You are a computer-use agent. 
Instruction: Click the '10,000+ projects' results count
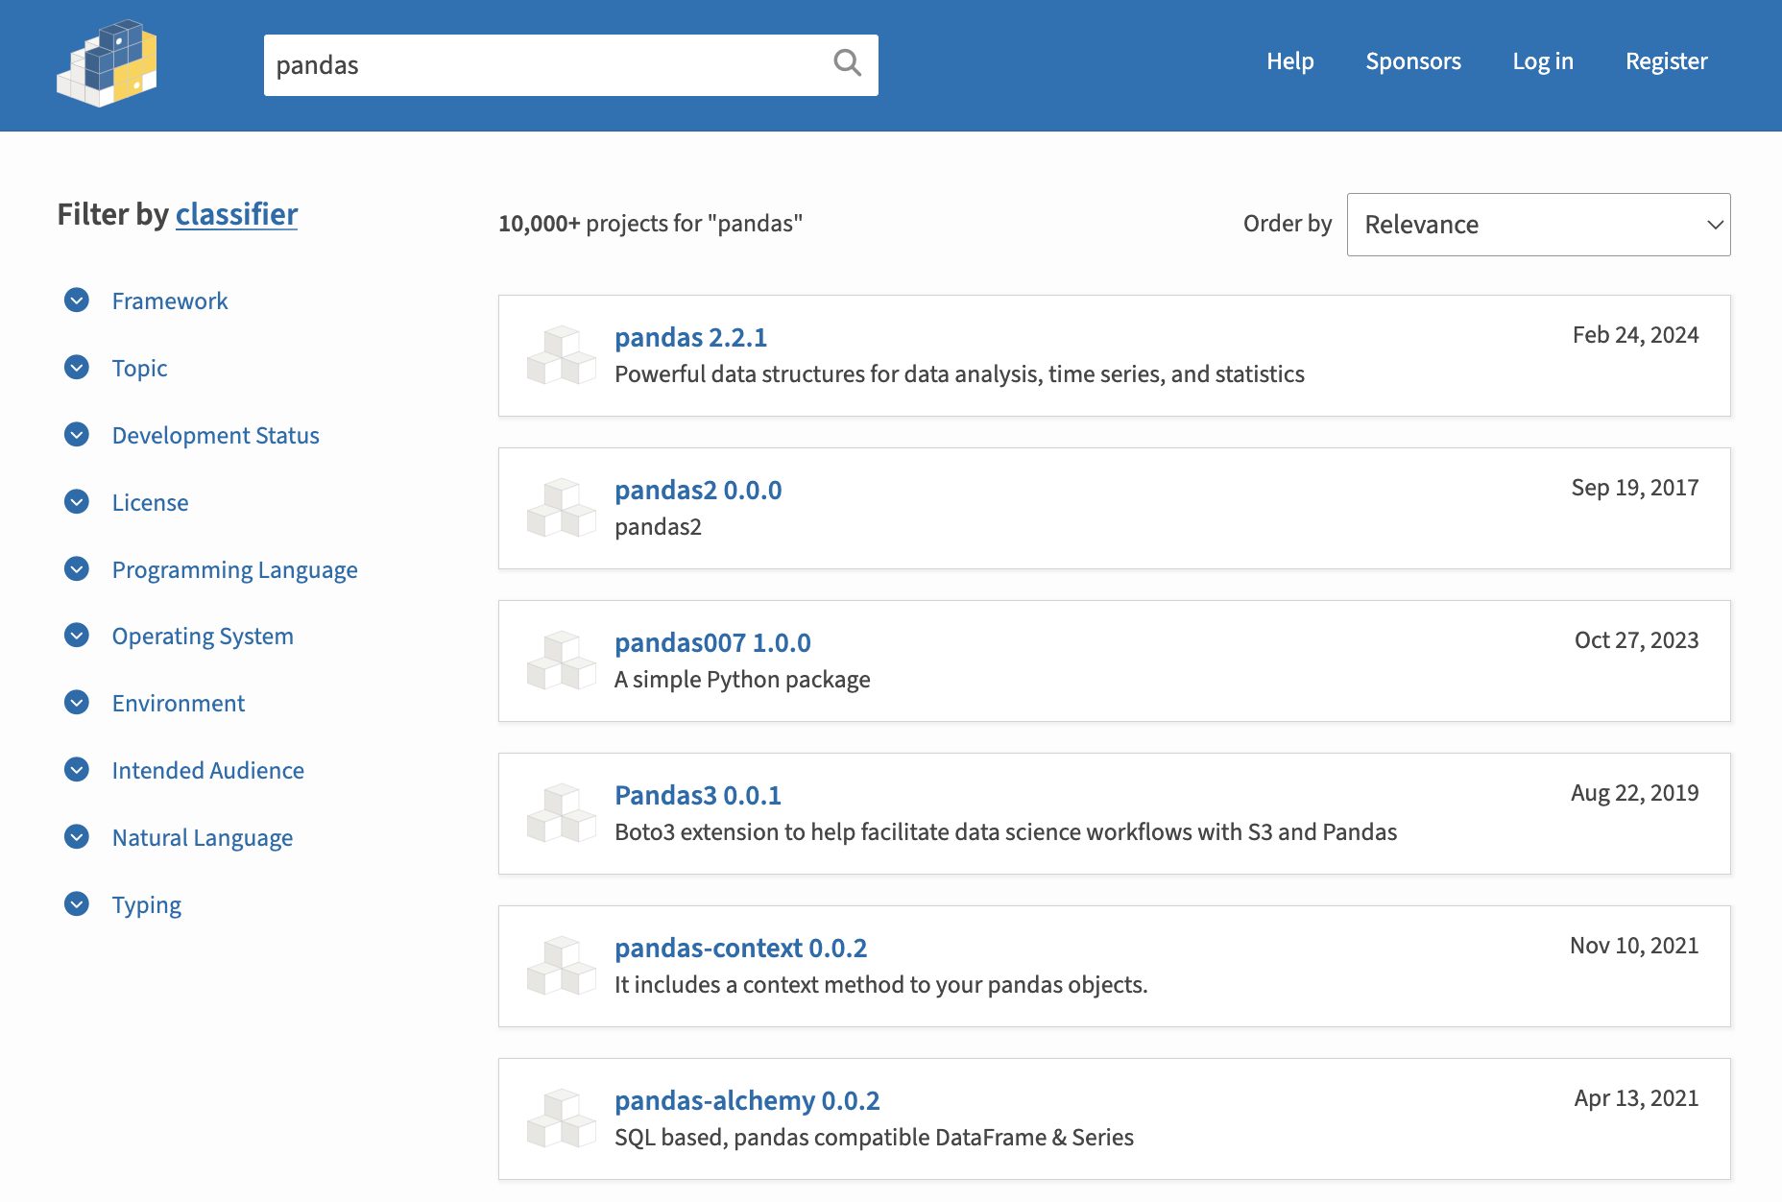[650, 224]
